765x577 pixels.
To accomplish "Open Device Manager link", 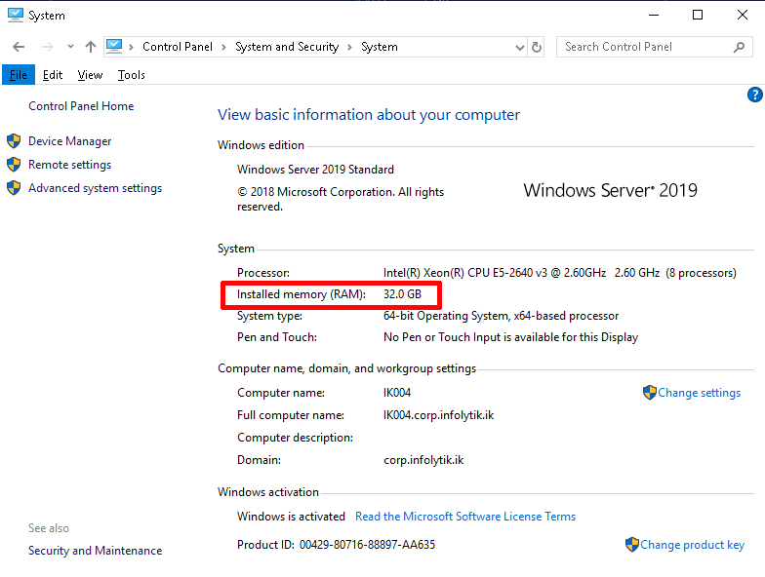I will tap(70, 141).
